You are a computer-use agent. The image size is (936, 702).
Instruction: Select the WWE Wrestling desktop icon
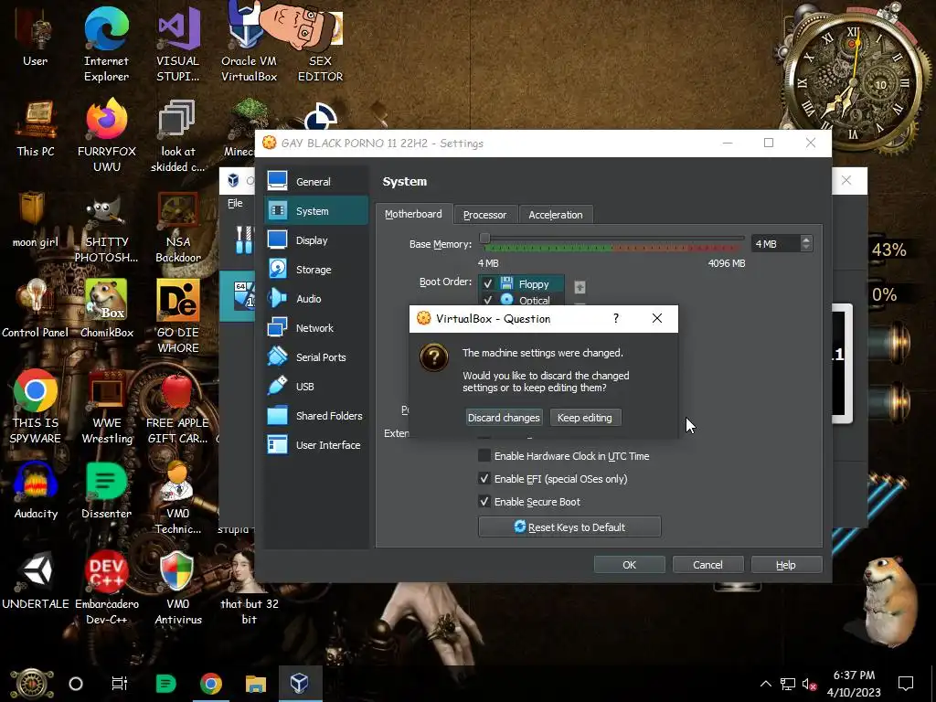click(x=106, y=407)
